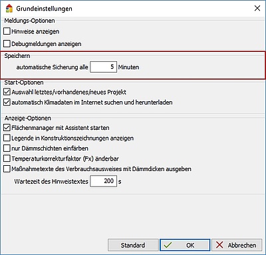The height and width of the screenshot is (255, 266).
Task: Close the Grundeinstellungen dialog
Action: pos(257,9)
